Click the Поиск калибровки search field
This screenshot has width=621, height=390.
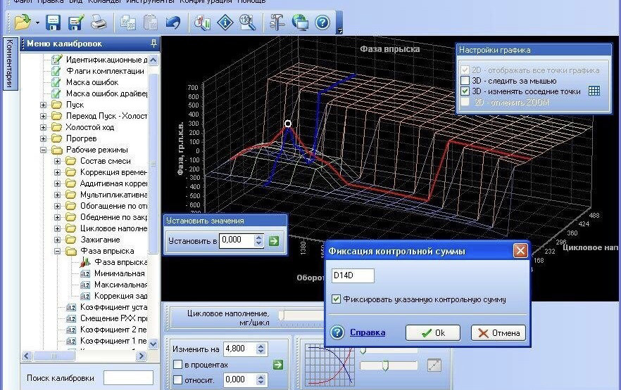coord(128,378)
